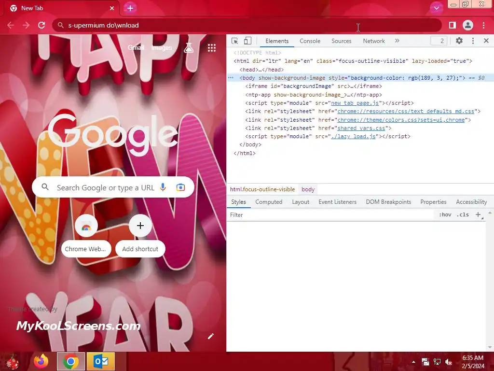Select html.focus-outline-visible breadcrumb
494x371 pixels.
click(x=262, y=189)
